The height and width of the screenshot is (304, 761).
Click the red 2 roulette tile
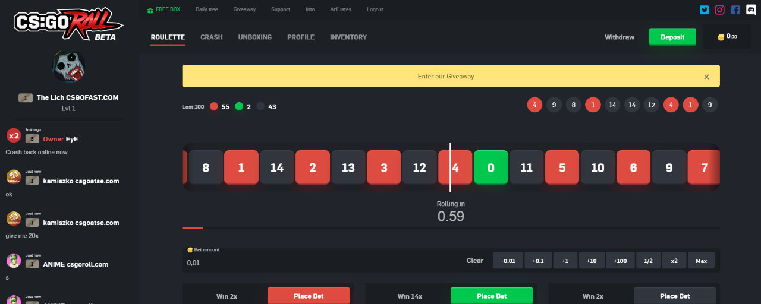312,167
